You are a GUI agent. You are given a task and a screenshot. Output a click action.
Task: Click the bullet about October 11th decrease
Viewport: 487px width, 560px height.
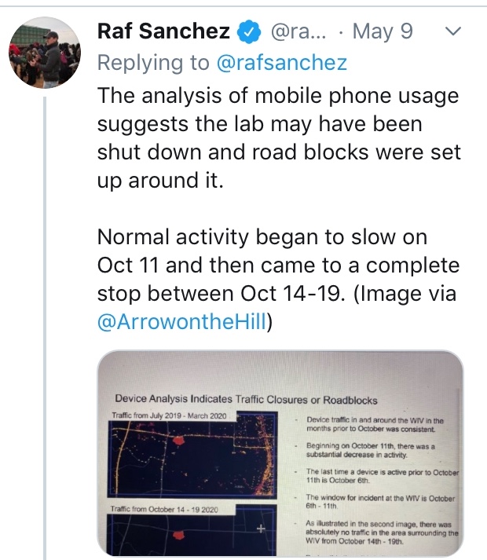pos(371,450)
